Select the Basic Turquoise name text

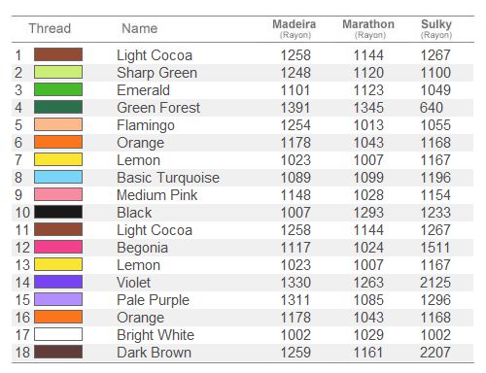pos(168,178)
